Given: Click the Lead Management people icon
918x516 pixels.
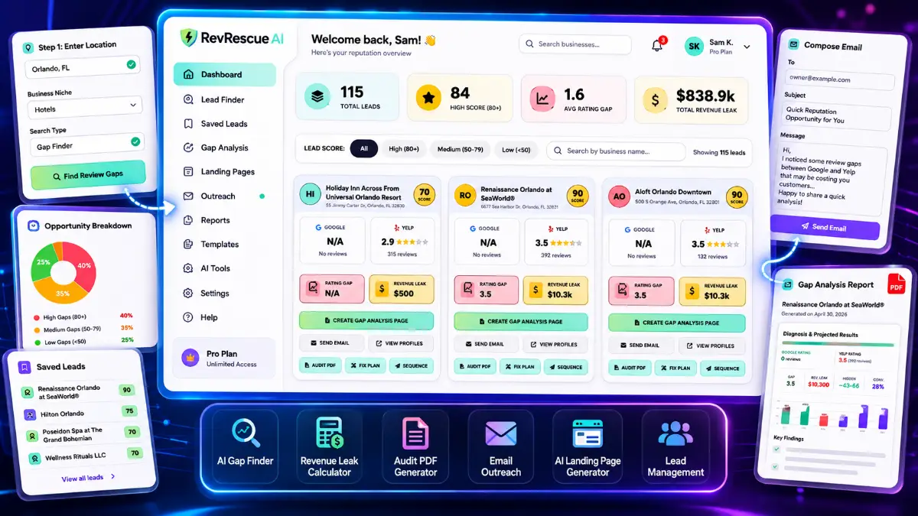Looking at the screenshot, I should (675, 434).
